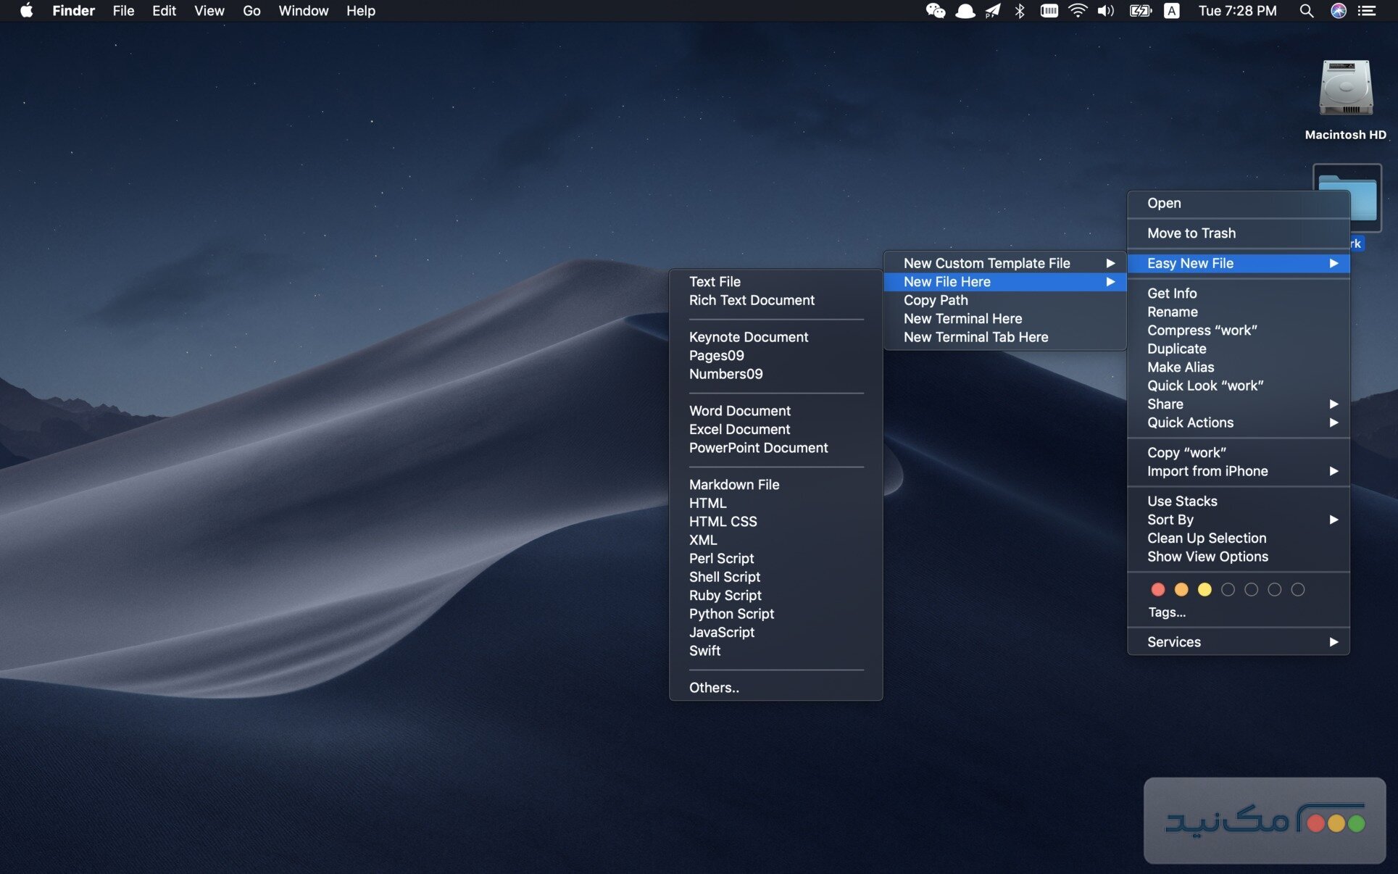Toggle the orange tag circle
Viewport: 1398px width, 874px height.
(1181, 590)
